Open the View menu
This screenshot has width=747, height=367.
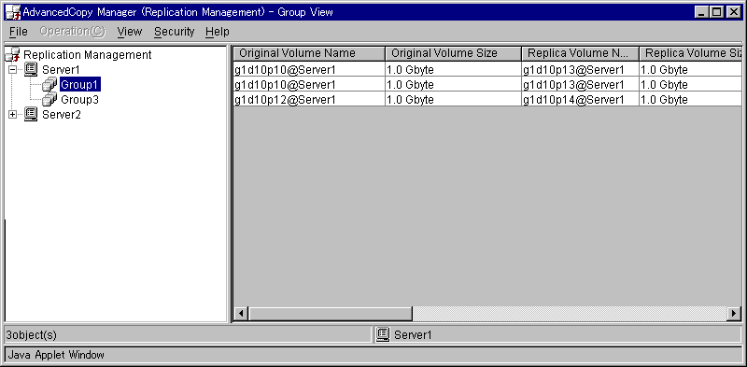(130, 32)
